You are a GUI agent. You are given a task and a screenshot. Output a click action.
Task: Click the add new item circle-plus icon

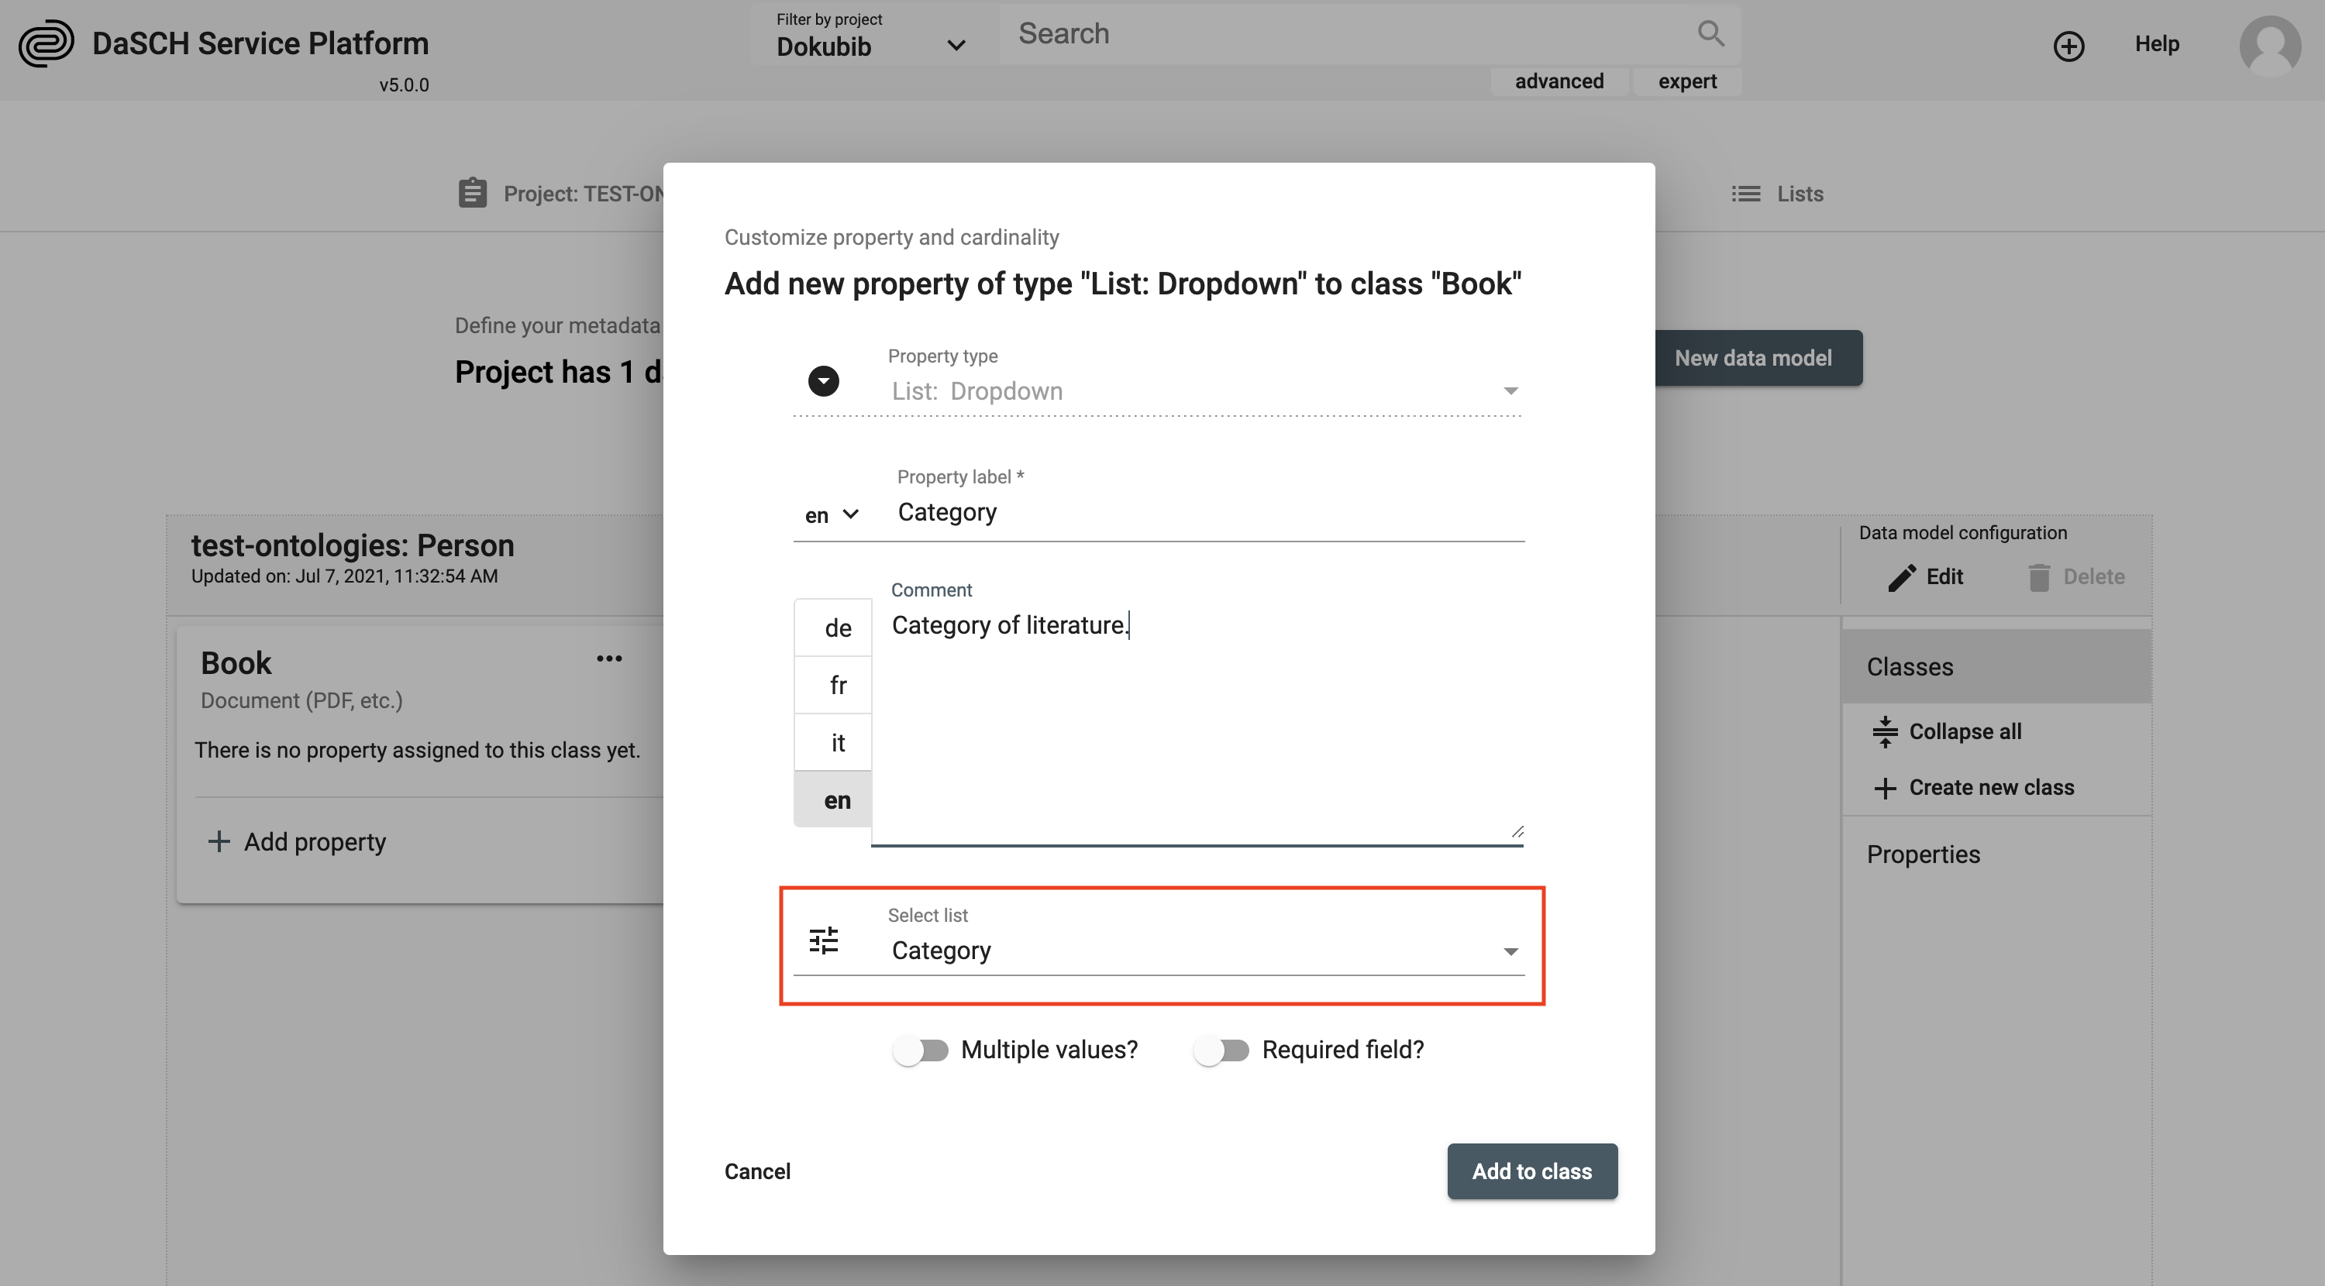point(2068,43)
